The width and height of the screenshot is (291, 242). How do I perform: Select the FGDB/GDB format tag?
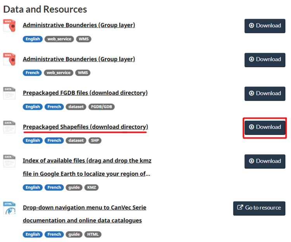(101, 107)
